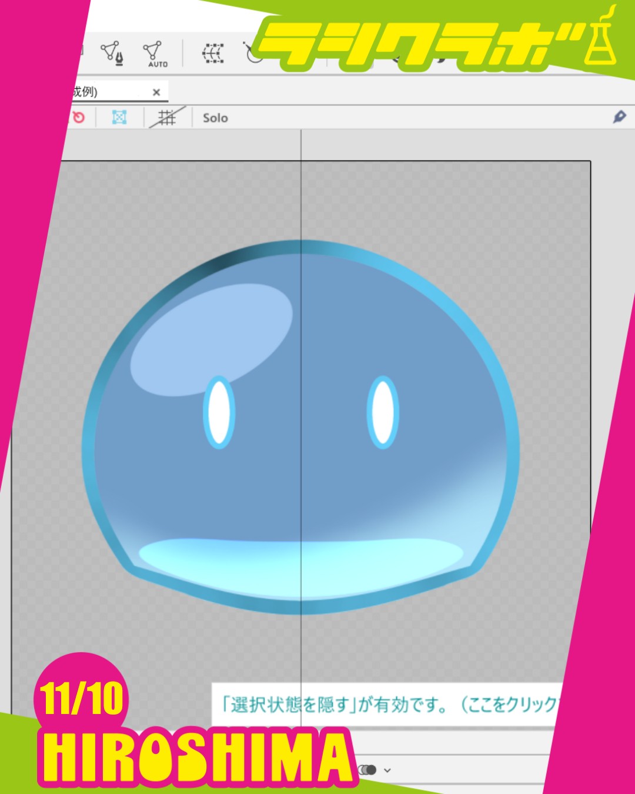The image size is (635, 794).
Task: Click the overlapping gray circles icon
Action: [369, 770]
